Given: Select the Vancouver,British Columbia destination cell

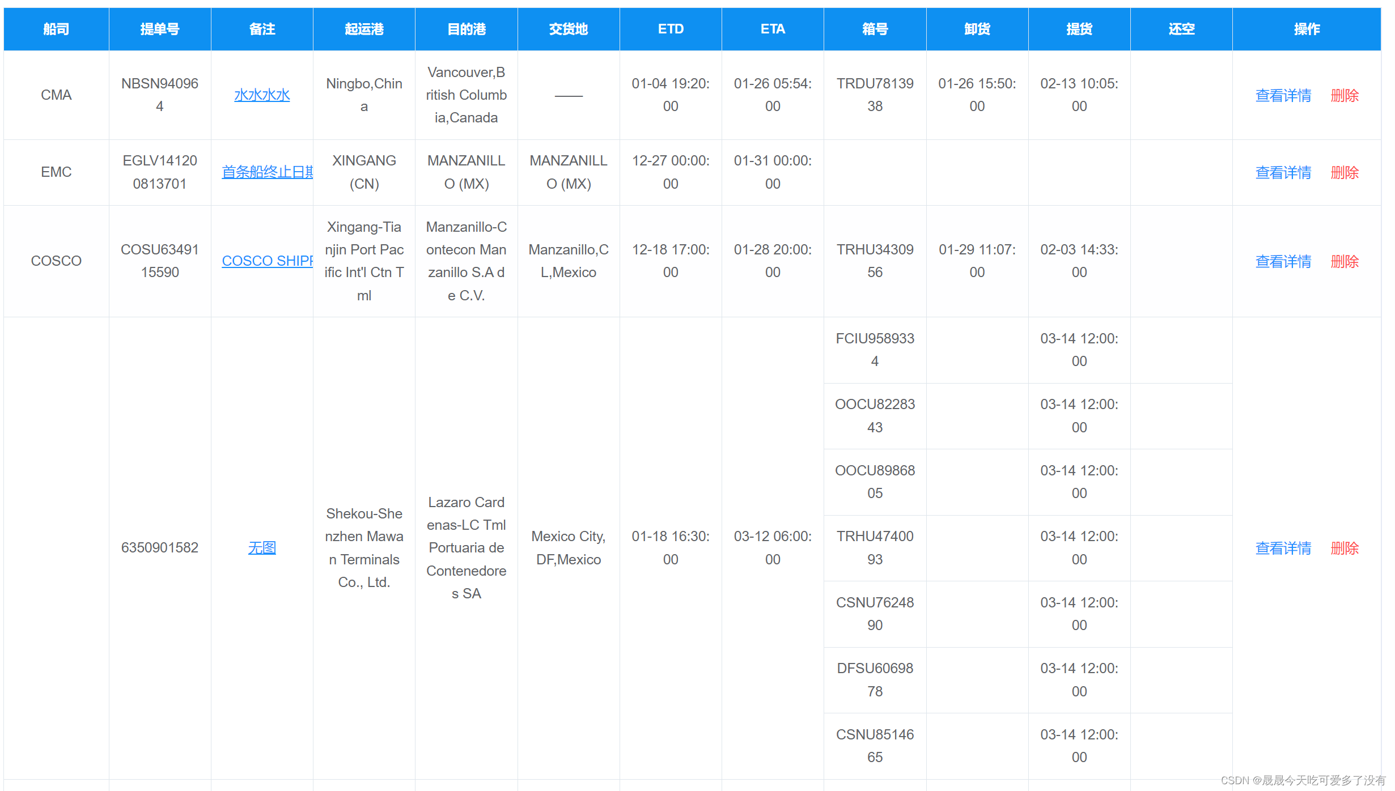Looking at the screenshot, I should tap(467, 95).
